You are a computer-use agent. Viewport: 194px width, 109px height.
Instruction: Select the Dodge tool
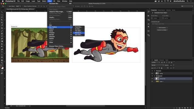(2, 47)
